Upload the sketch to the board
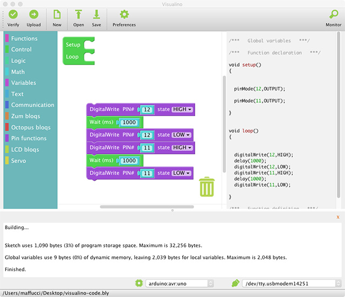The image size is (345, 297). tap(33, 15)
